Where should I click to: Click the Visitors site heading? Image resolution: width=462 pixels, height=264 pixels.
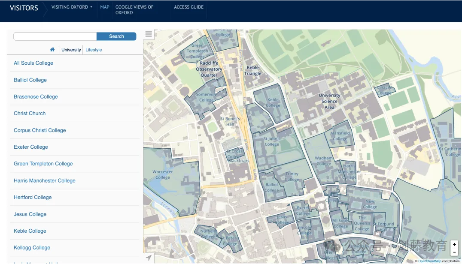(24, 8)
